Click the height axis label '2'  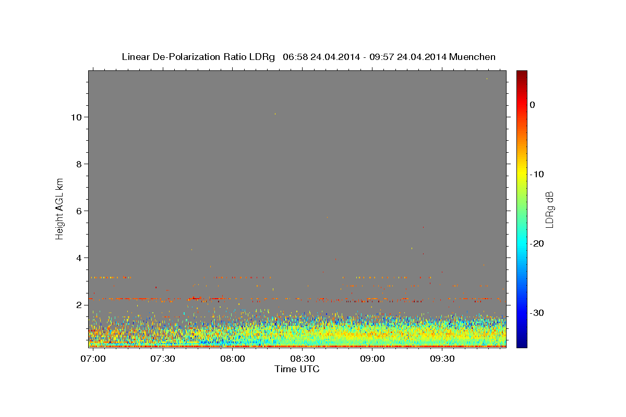[x=78, y=305]
